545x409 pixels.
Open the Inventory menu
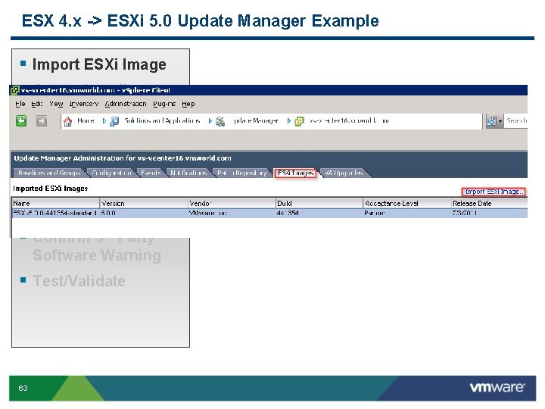[84, 104]
